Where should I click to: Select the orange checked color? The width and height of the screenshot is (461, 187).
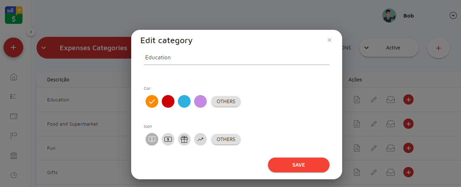(152, 101)
